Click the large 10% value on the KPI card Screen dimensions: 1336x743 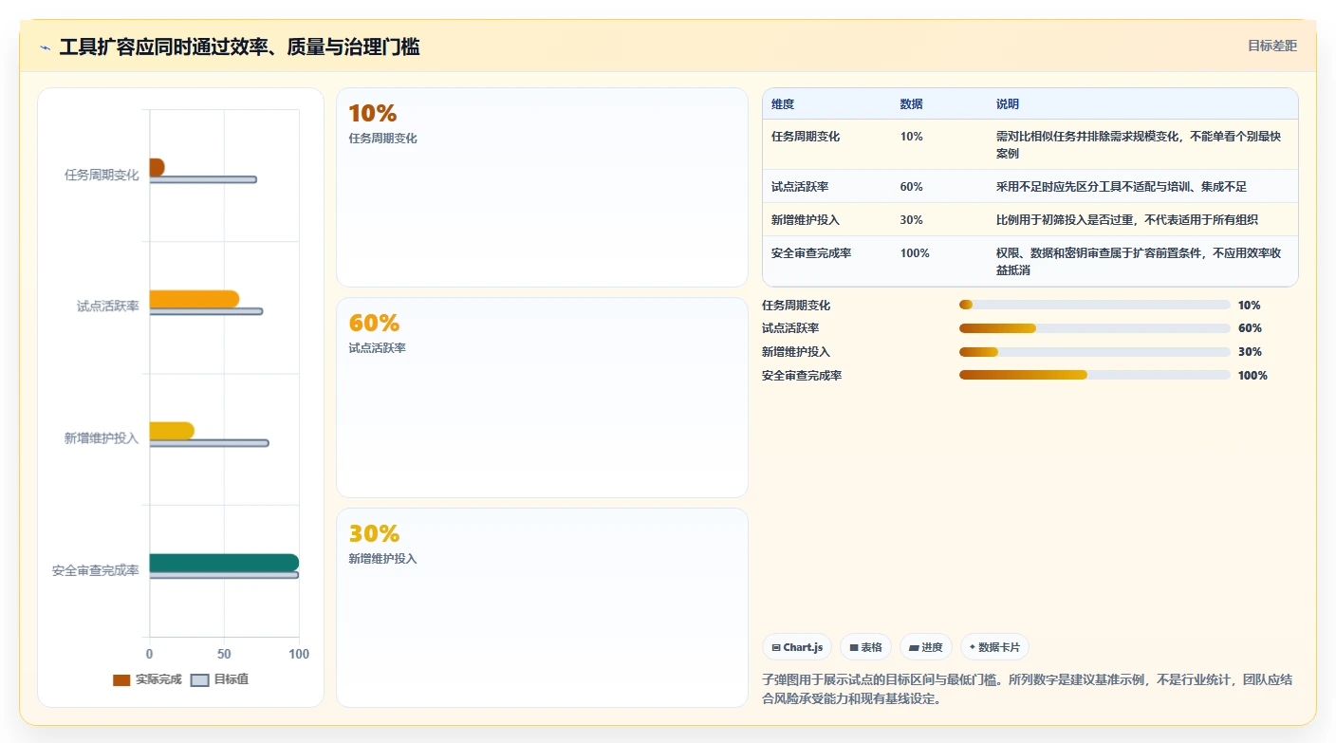click(x=373, y=114)
